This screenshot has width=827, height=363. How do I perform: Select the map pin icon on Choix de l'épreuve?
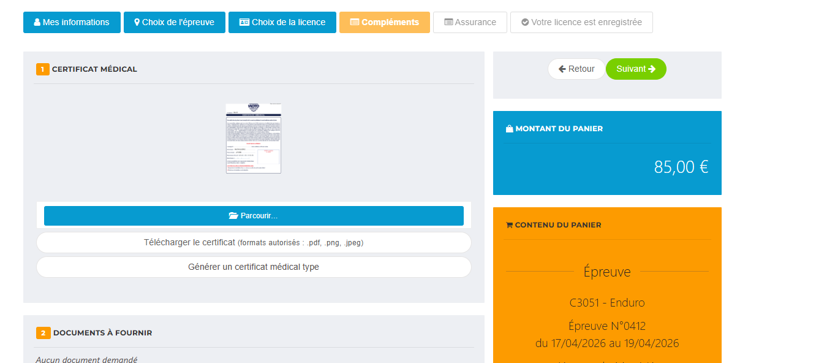pos(136,22)
